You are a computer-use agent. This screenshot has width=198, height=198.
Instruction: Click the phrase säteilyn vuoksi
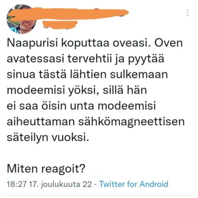48,137
